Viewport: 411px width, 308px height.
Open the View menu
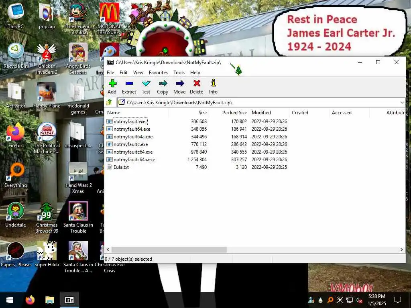138,73
